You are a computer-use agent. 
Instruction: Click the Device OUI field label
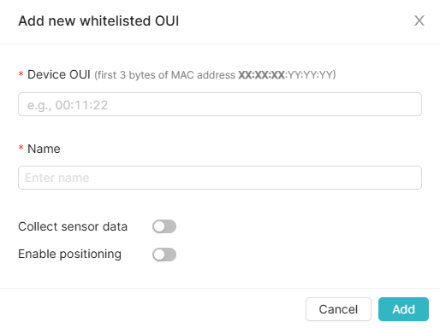(x=59, y=74)
